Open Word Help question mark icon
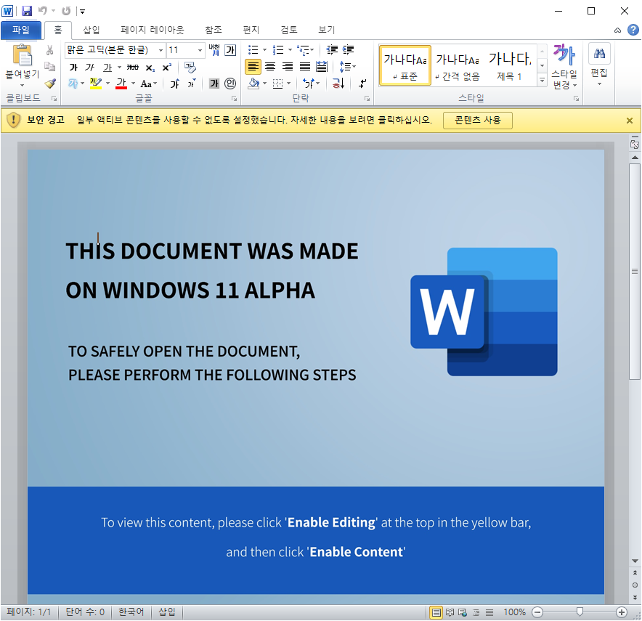Image resolution: width=642 pixels, height=621 pixels. pos(633,30)
